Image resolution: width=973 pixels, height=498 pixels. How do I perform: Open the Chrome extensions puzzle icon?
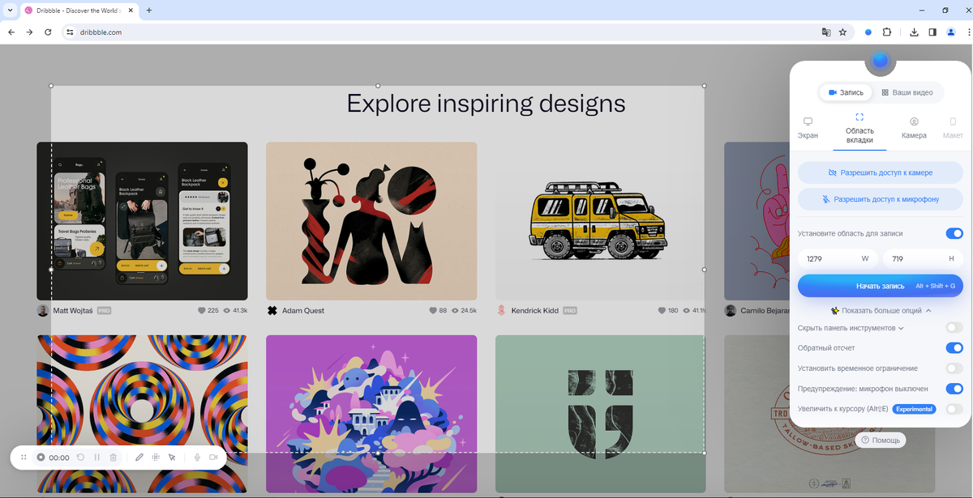pos(886,32)
